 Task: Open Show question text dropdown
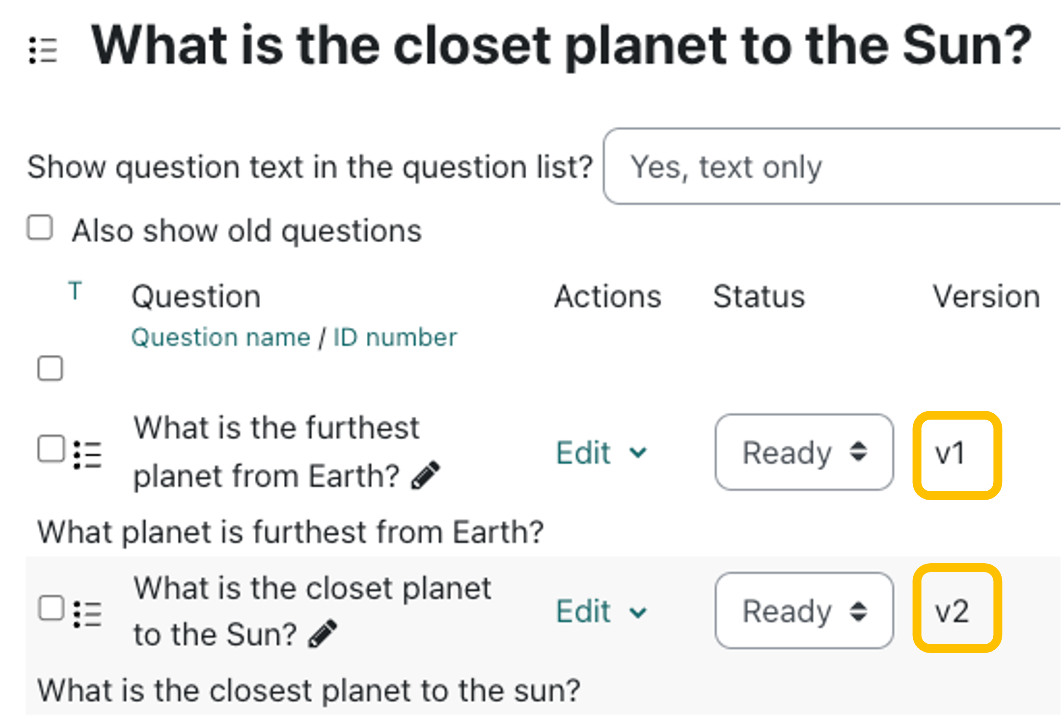pyautogui.click(x=831, y=167)
